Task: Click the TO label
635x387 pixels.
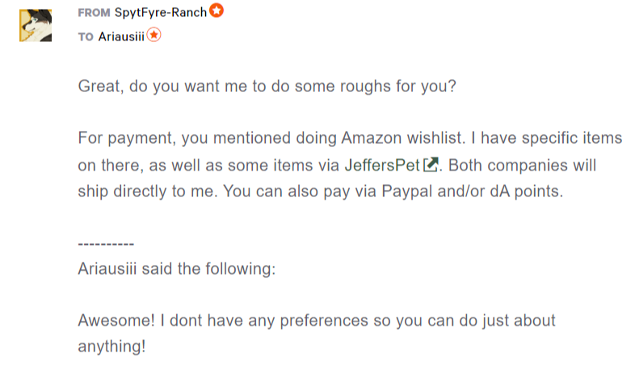Action: point(86,37)
